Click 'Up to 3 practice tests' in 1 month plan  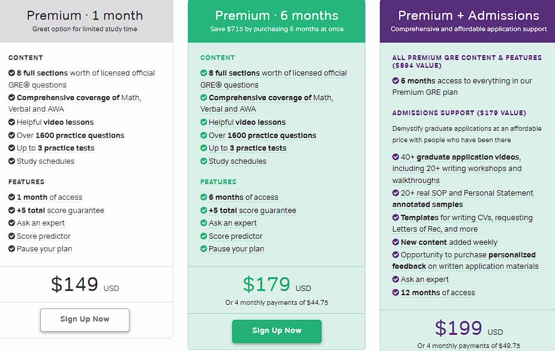pyautogui.click(x=56, y=148)
